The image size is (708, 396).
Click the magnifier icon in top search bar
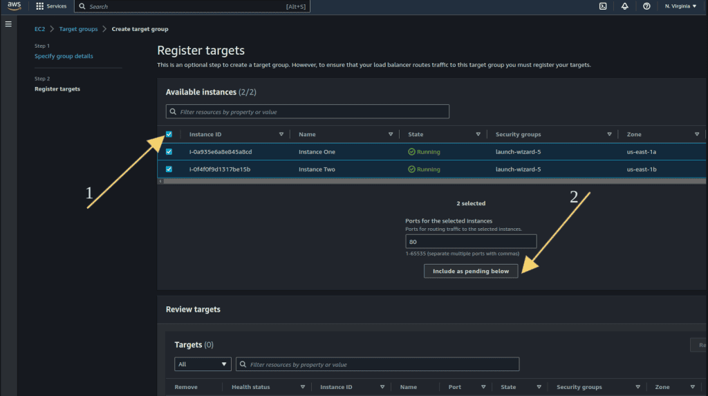click(82, 6)
